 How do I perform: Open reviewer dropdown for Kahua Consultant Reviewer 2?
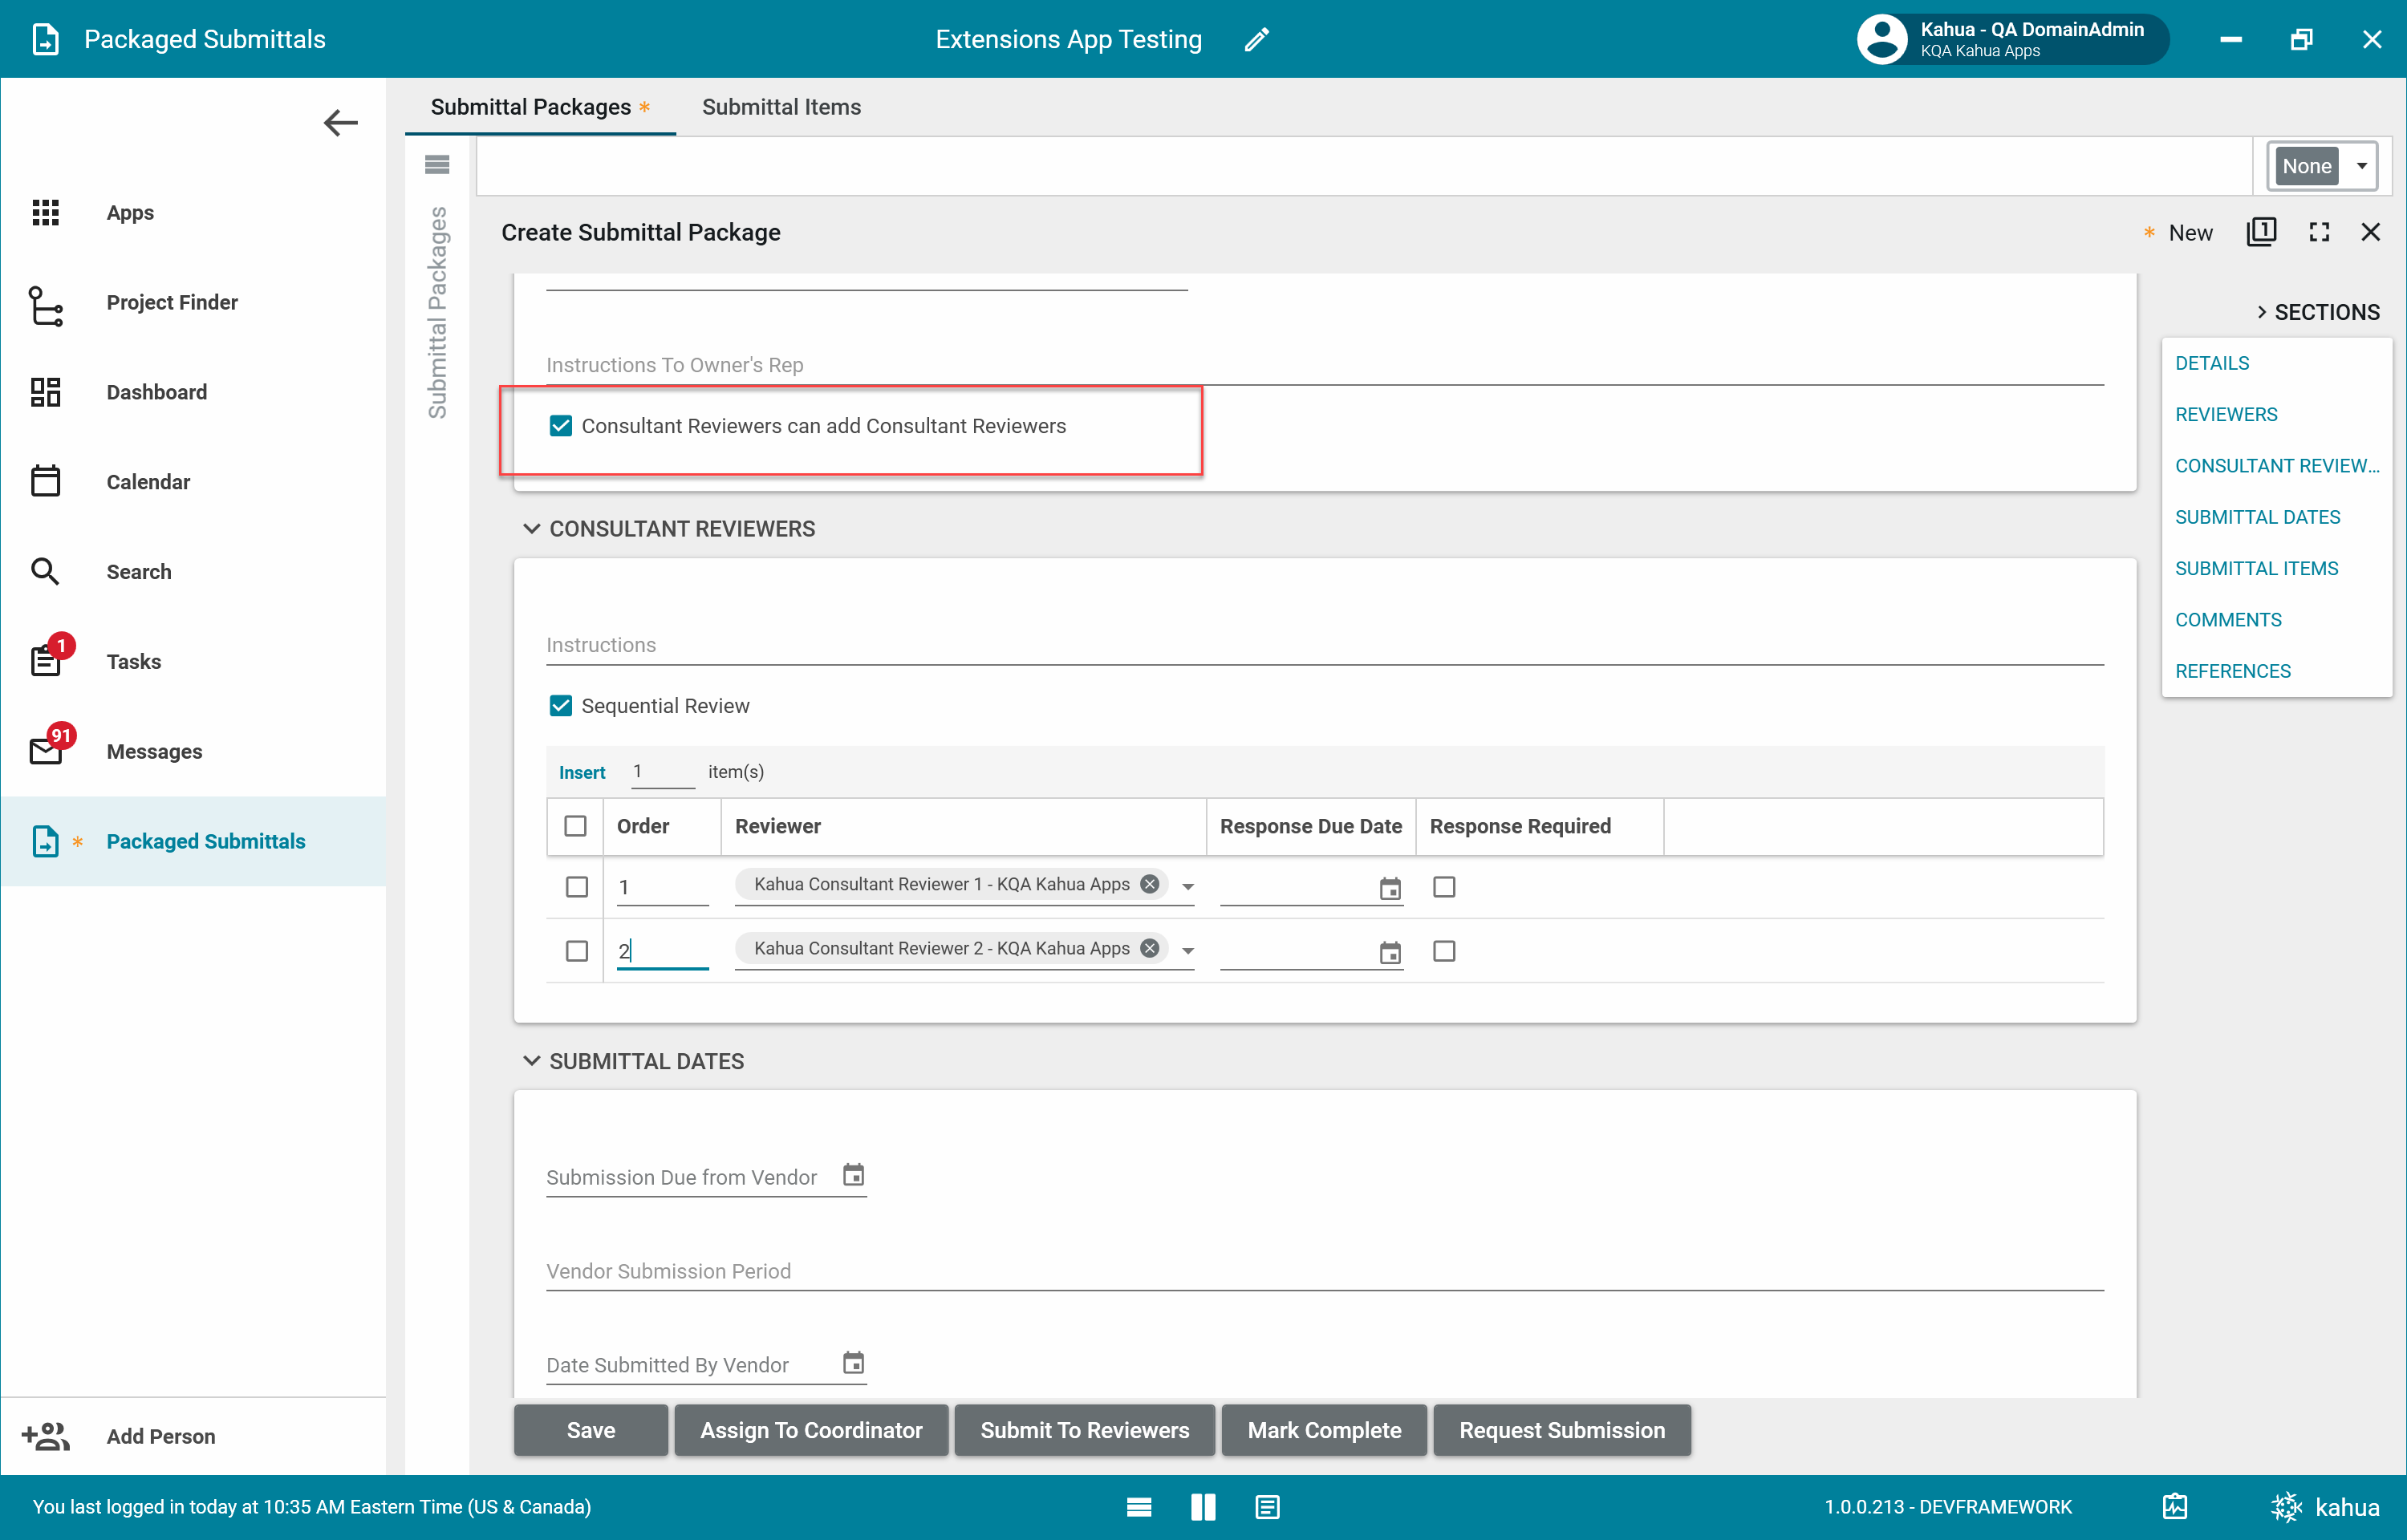point(1188,951)
